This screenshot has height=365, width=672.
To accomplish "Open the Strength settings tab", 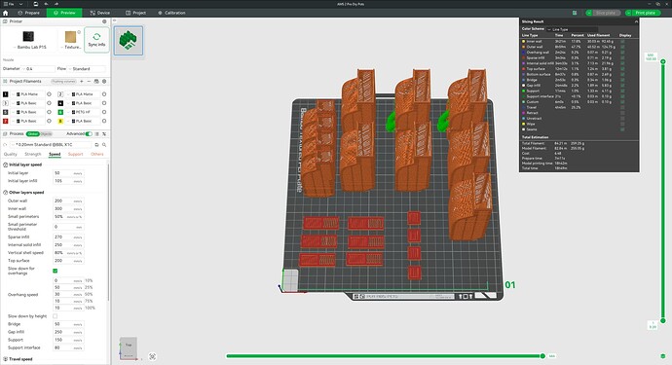I will click(33, 154).
